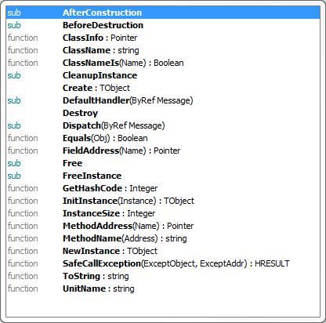Select Dispatch(ByRef Message) sub
Image resolution: width=326 pixels, height=323 pixels.
[x=163, y=125]
